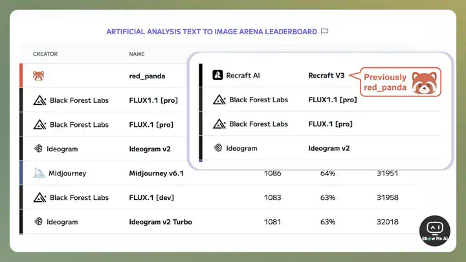Click the Previously red_panda callout text
Image resolution: width=466 pixels, height=262 pixels.
385,82
